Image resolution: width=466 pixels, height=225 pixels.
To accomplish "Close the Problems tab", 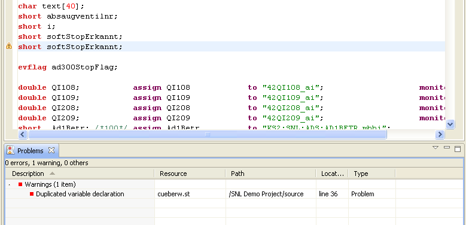I will tap(51, 150).
